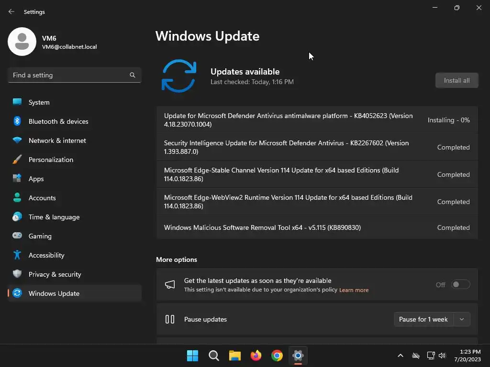This screenshot has height=367, width=490.
Task: Open the Learn more link
Action: click(354, 290)
